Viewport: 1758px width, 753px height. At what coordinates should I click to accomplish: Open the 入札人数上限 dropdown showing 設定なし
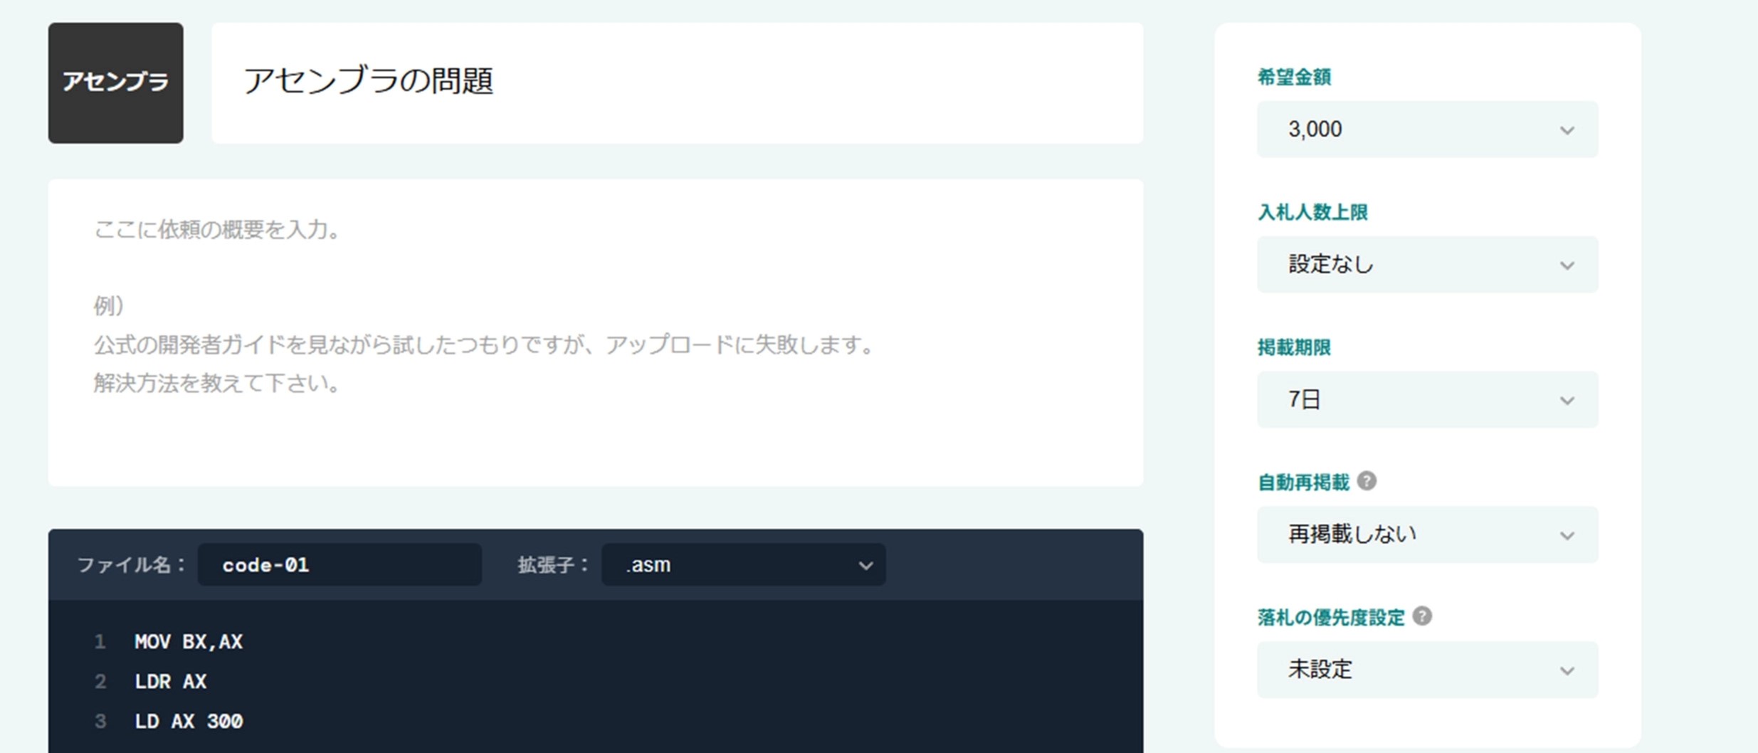pyautogui.click(x=1427, y=265)
